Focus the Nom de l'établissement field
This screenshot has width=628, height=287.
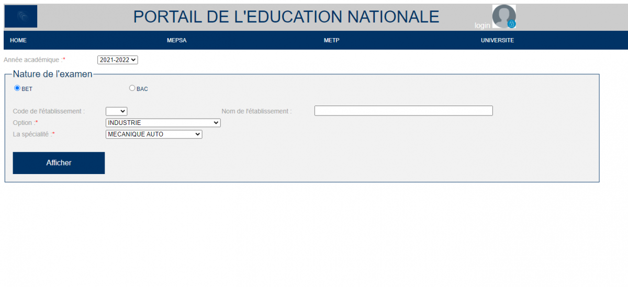pos(403,111)
